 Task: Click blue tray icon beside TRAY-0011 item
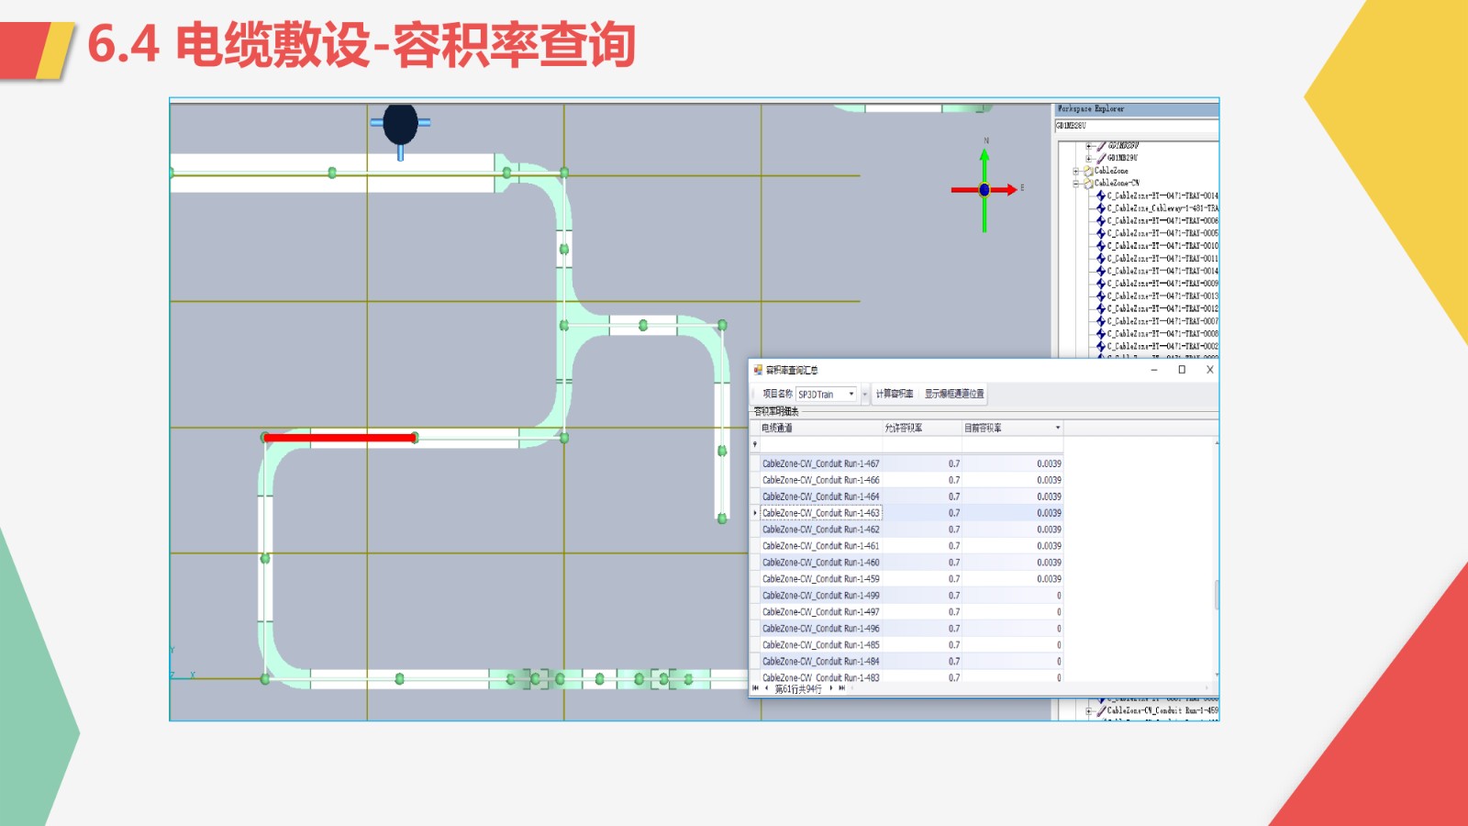tap(1101, 259)
